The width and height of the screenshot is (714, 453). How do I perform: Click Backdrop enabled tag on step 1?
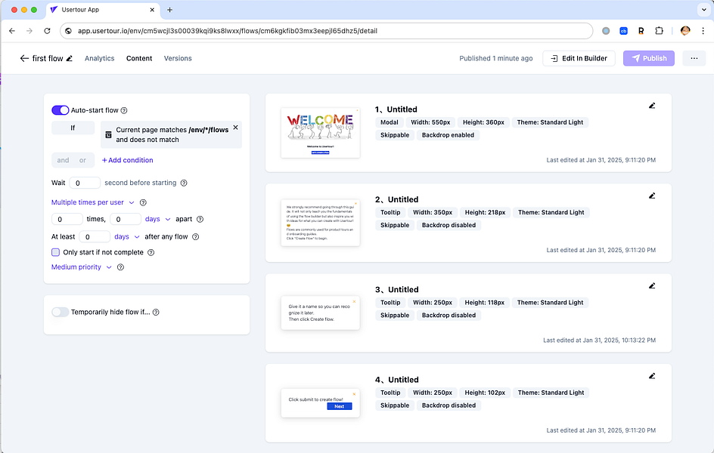pos(448,135)
